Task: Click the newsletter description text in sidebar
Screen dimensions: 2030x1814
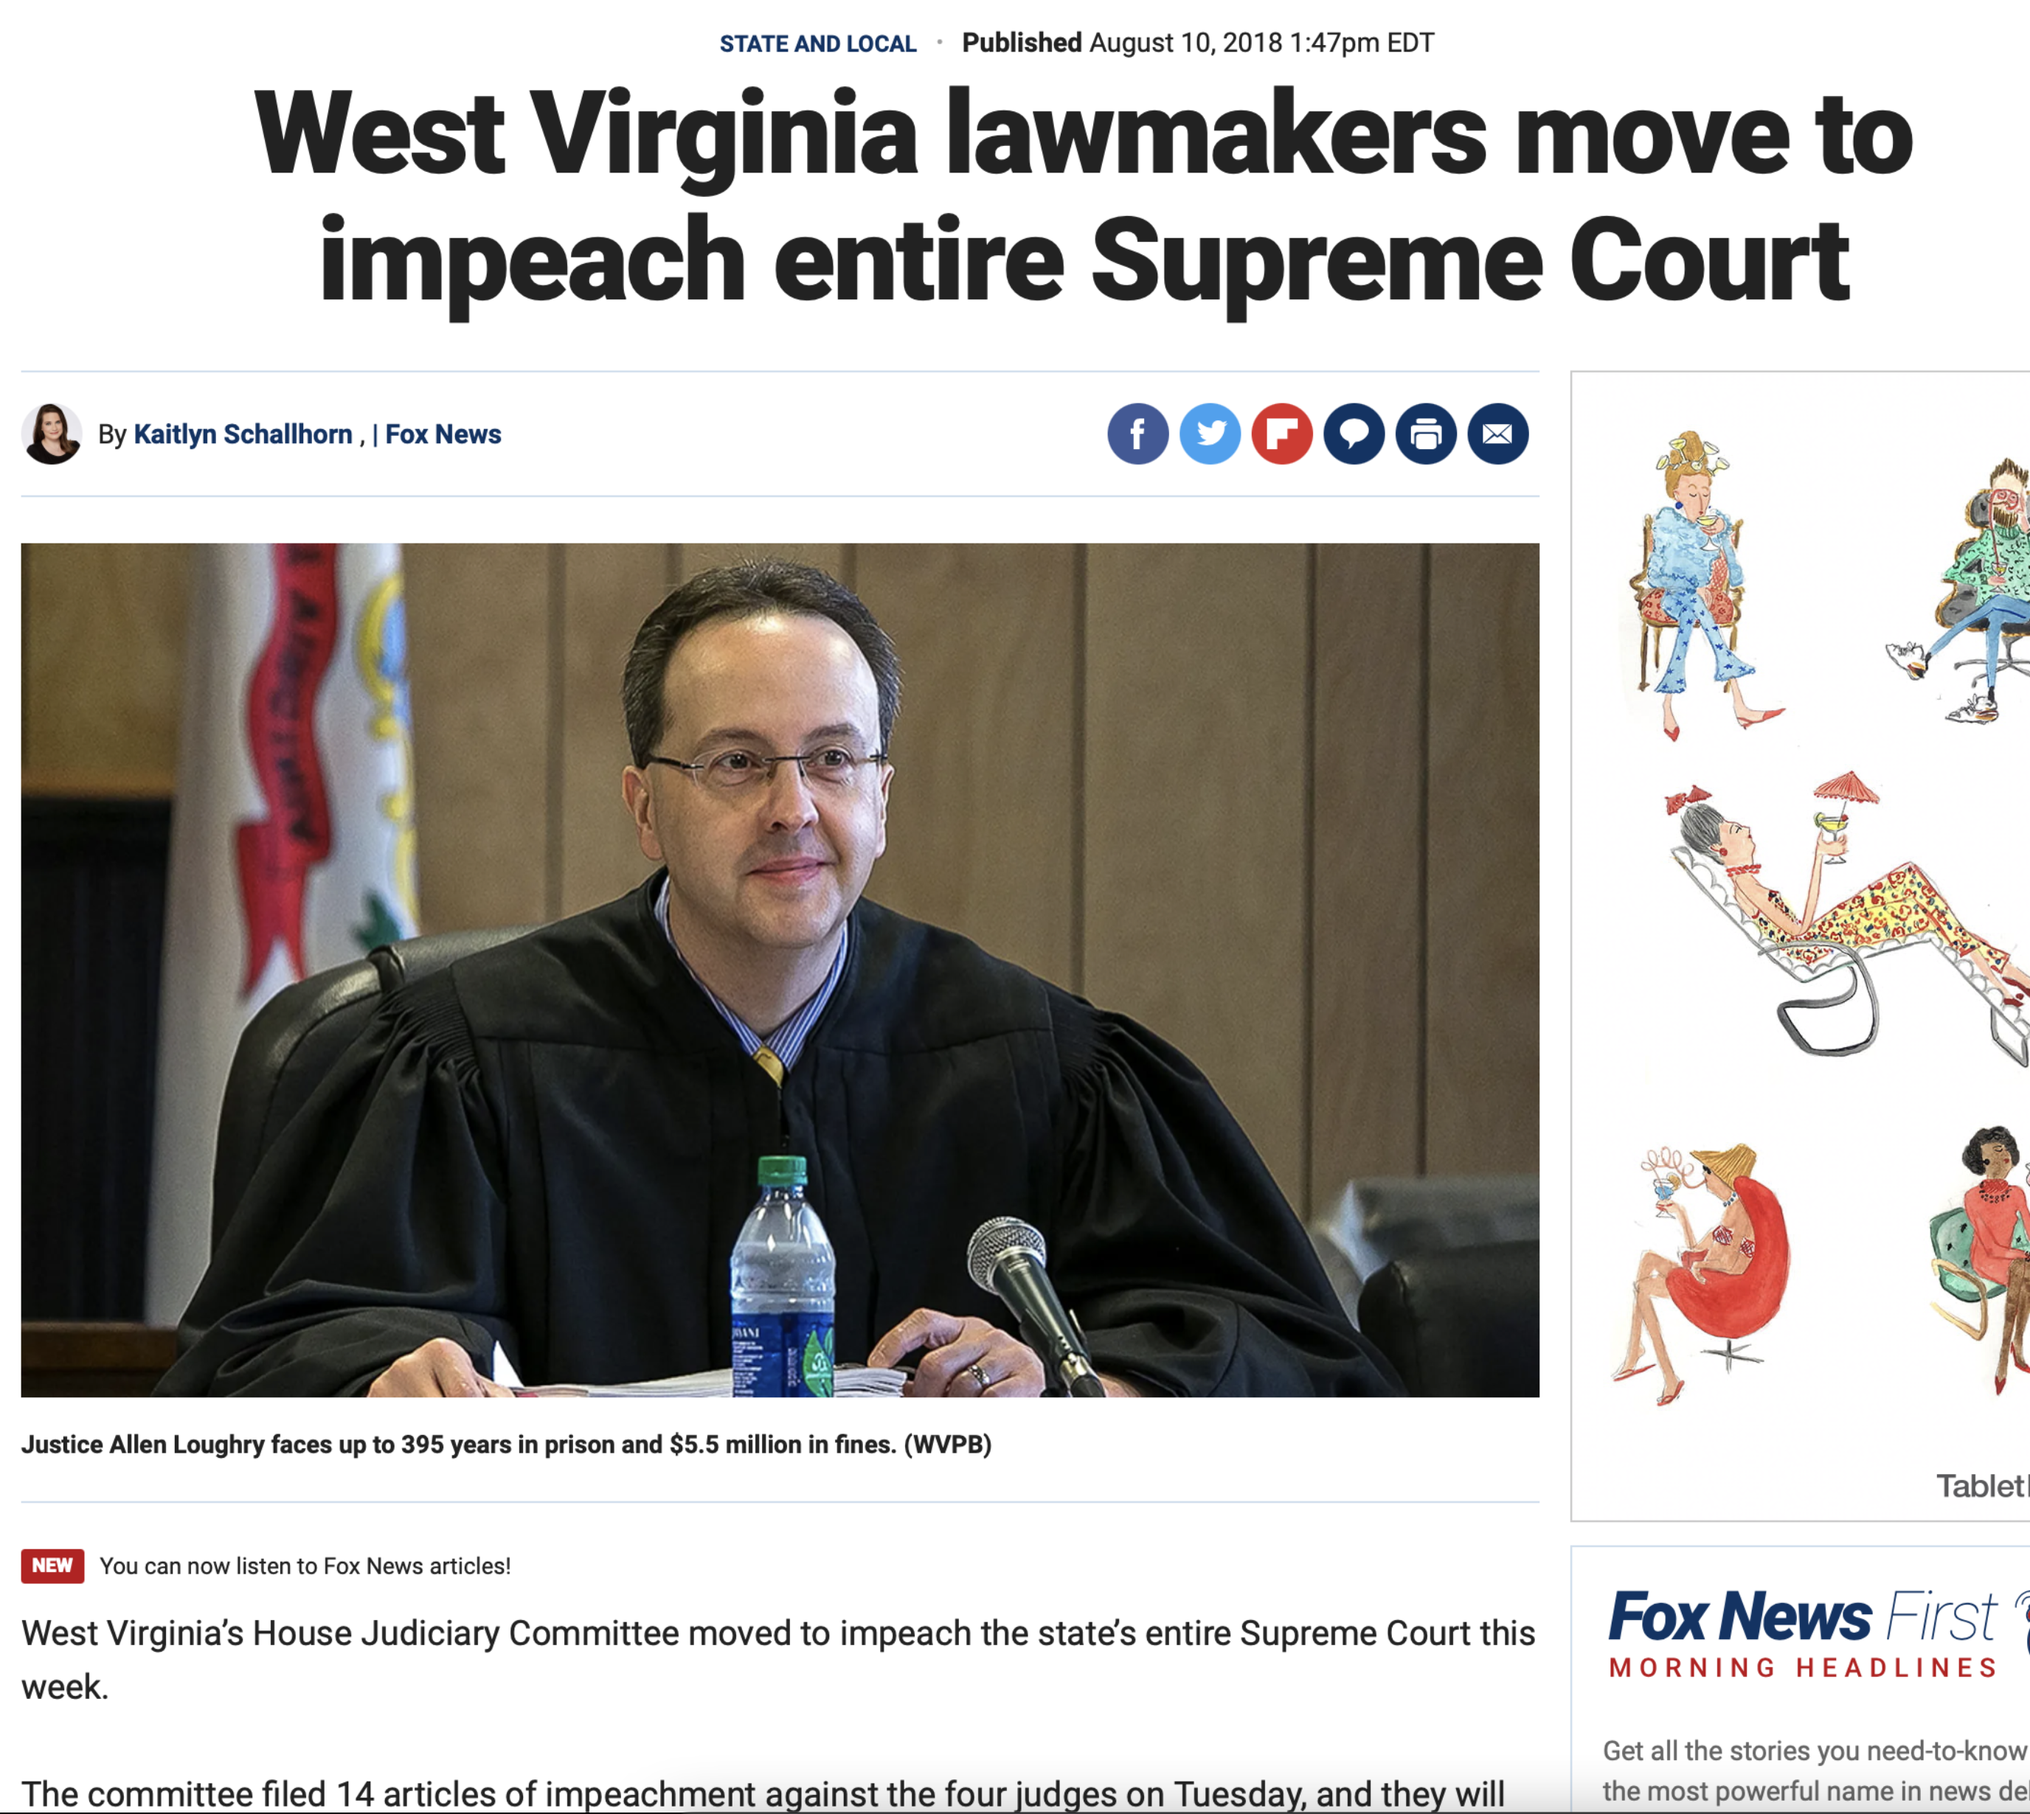Action: (x=1815, y=1770)
